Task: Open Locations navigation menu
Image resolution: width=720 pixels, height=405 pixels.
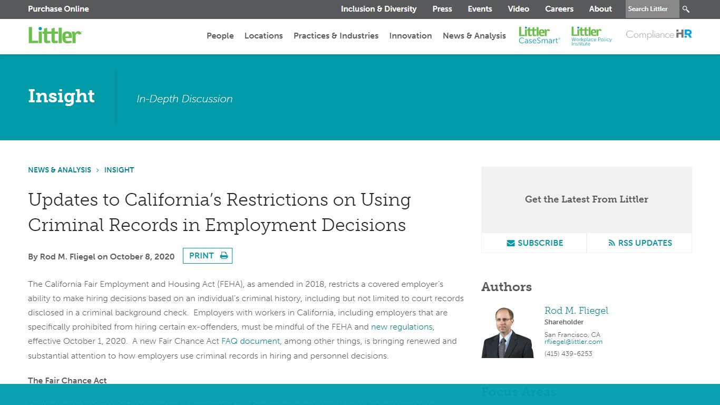Action: [264, 36]
